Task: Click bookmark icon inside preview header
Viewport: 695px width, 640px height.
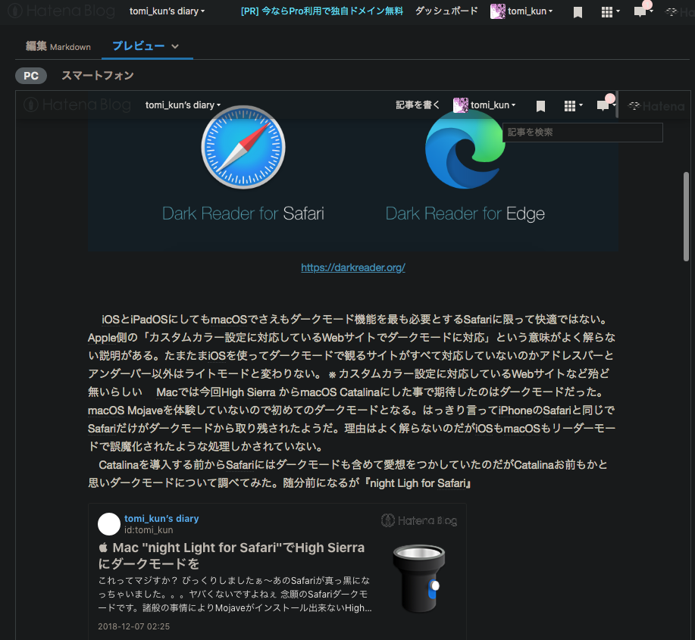Action: point(540,106)
